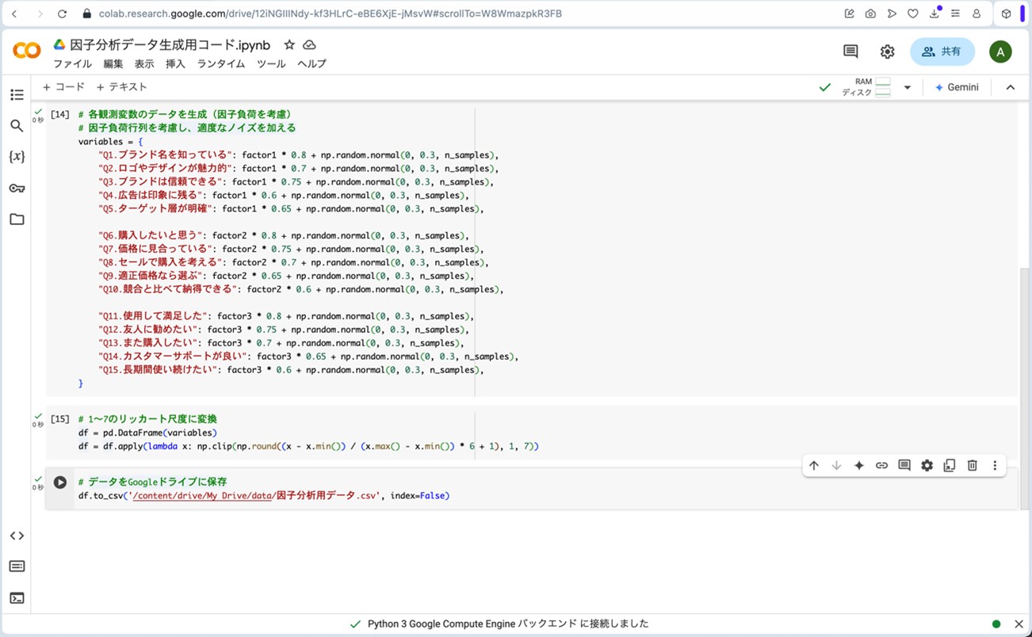
Task: Click the "Q1.ブランド名を知っている" string in code
Action: pyautogui.click(x=166, y=155)
